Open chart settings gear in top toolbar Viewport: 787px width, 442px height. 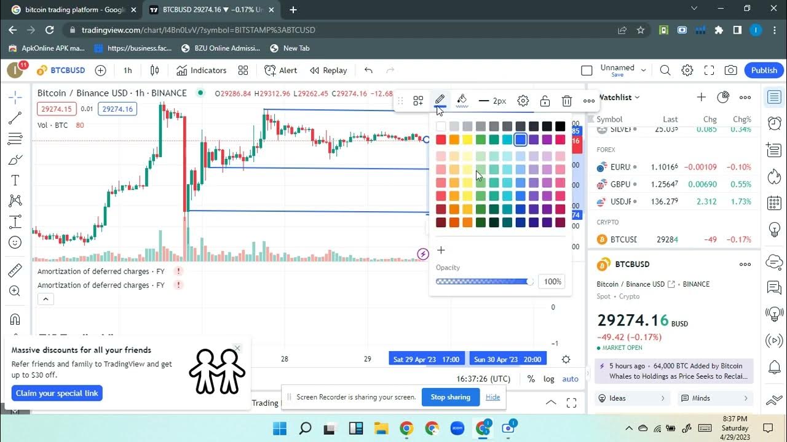[687, 71]
